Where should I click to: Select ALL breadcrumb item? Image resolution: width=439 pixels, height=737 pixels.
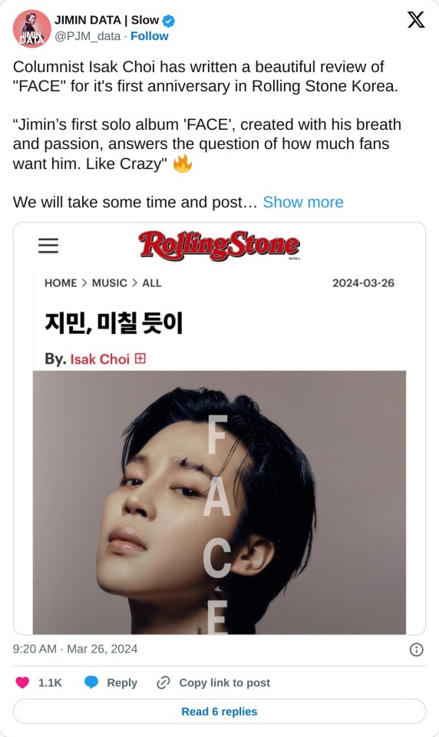(152, 283)
